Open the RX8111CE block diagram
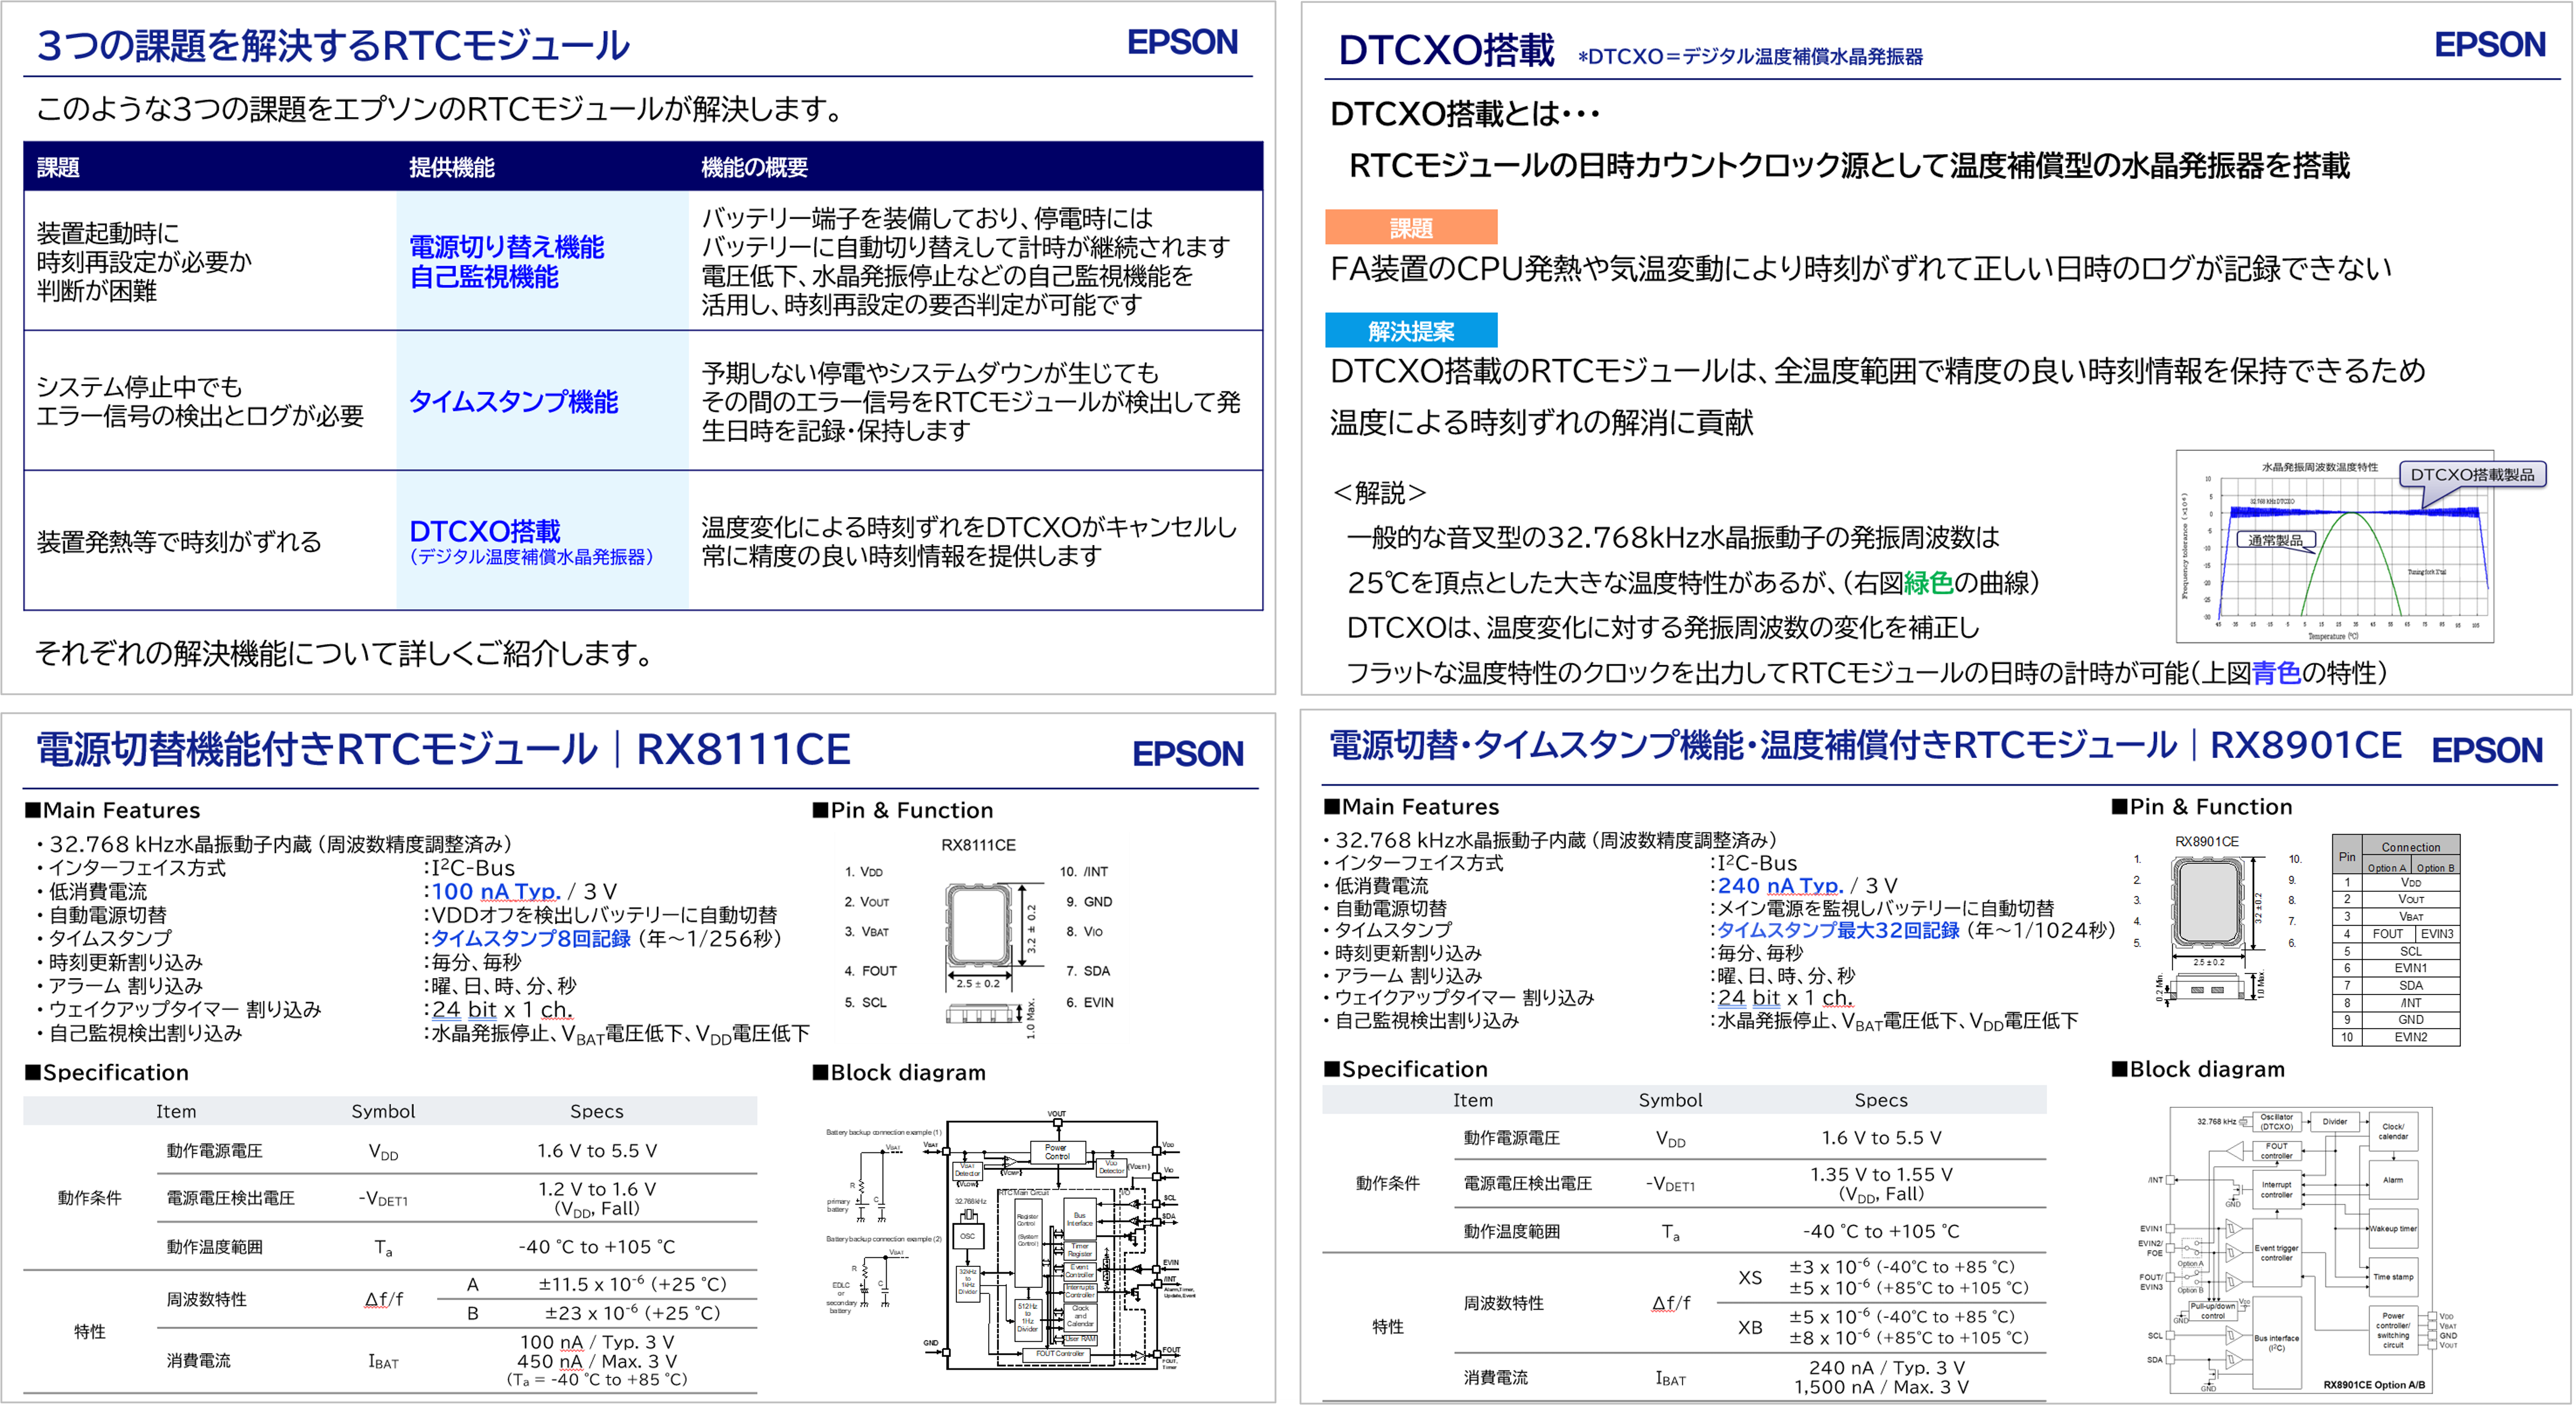 click(x=1011, y=1239)
